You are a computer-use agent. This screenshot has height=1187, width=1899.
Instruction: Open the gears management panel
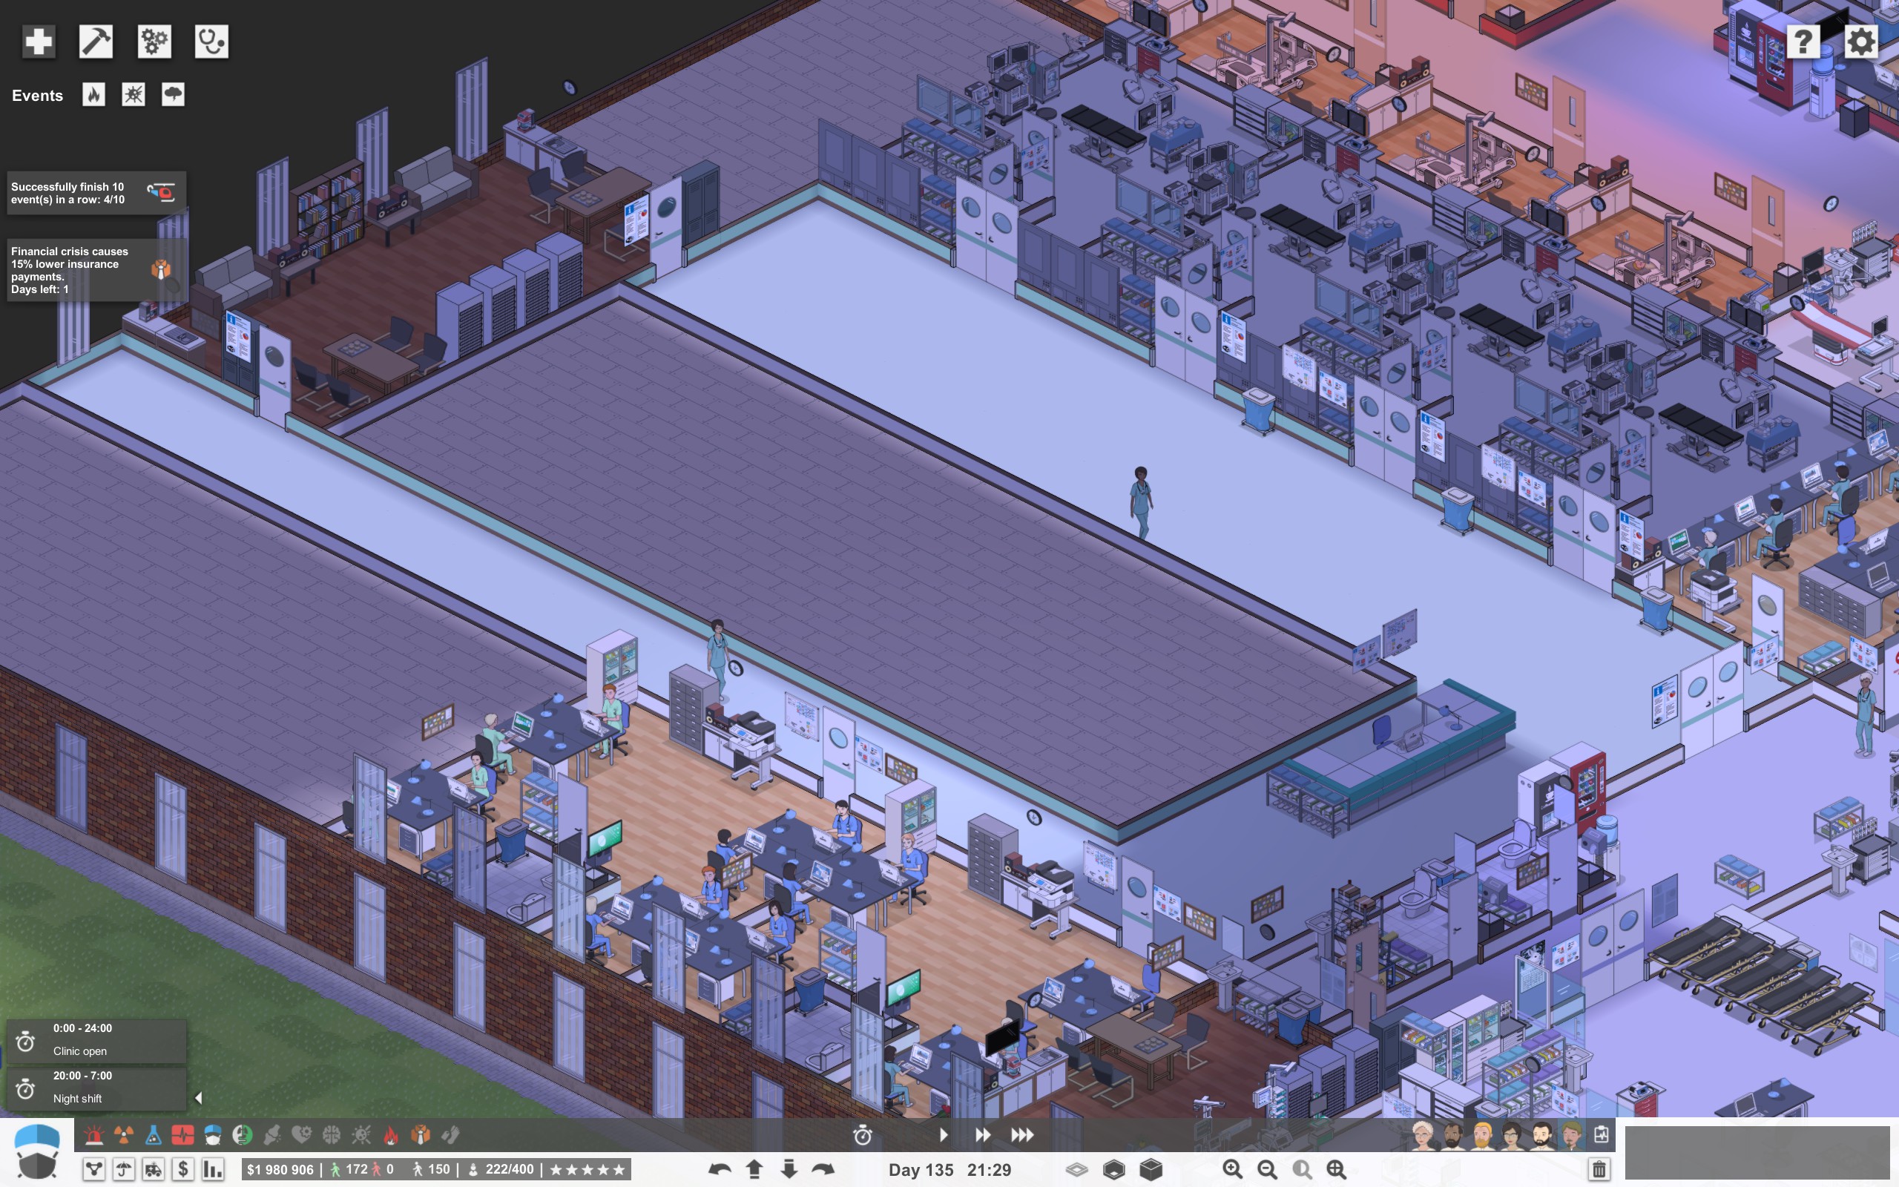154,42
